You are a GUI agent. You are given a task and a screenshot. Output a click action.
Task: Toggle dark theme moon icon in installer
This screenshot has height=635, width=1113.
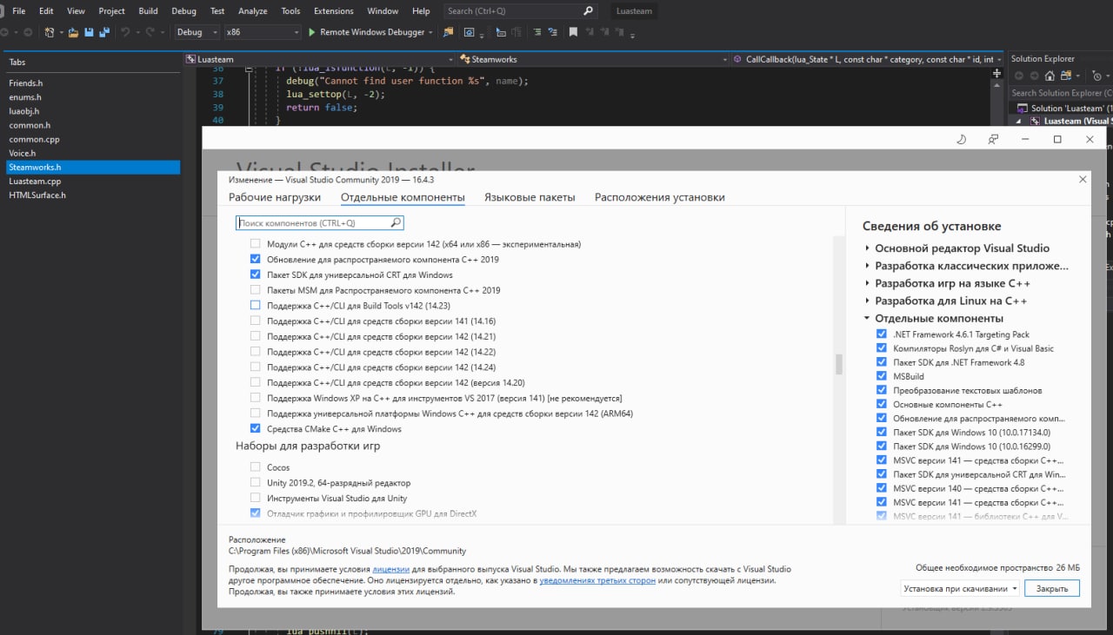click(x=961, y=139)
